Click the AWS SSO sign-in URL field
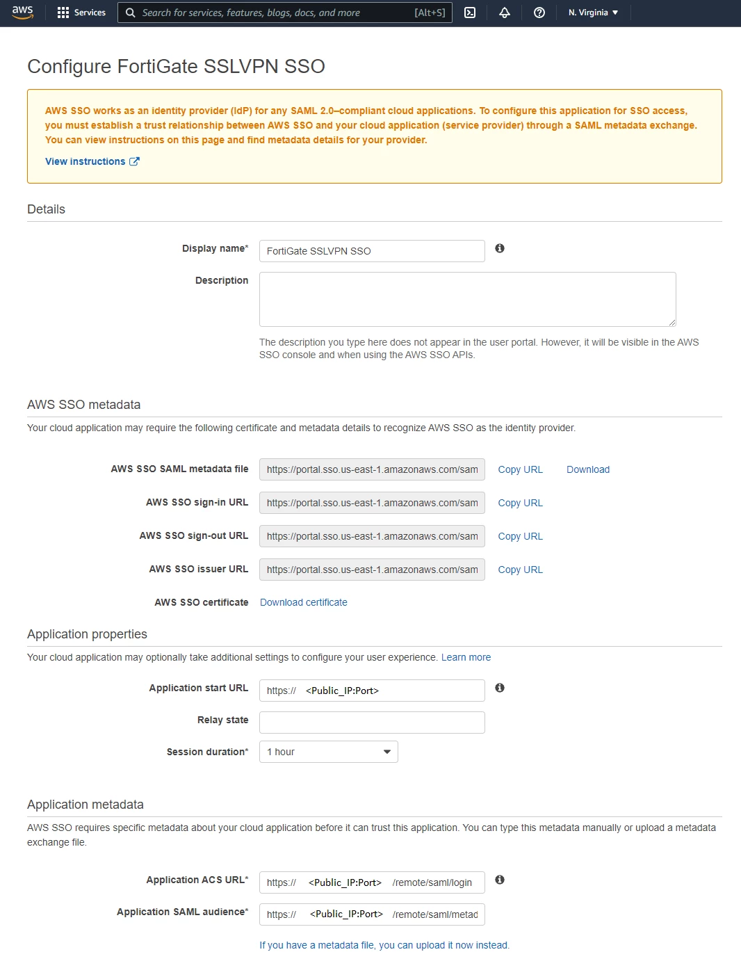The width and height of the screenshot is (741, 968). [x=372, y=503]
